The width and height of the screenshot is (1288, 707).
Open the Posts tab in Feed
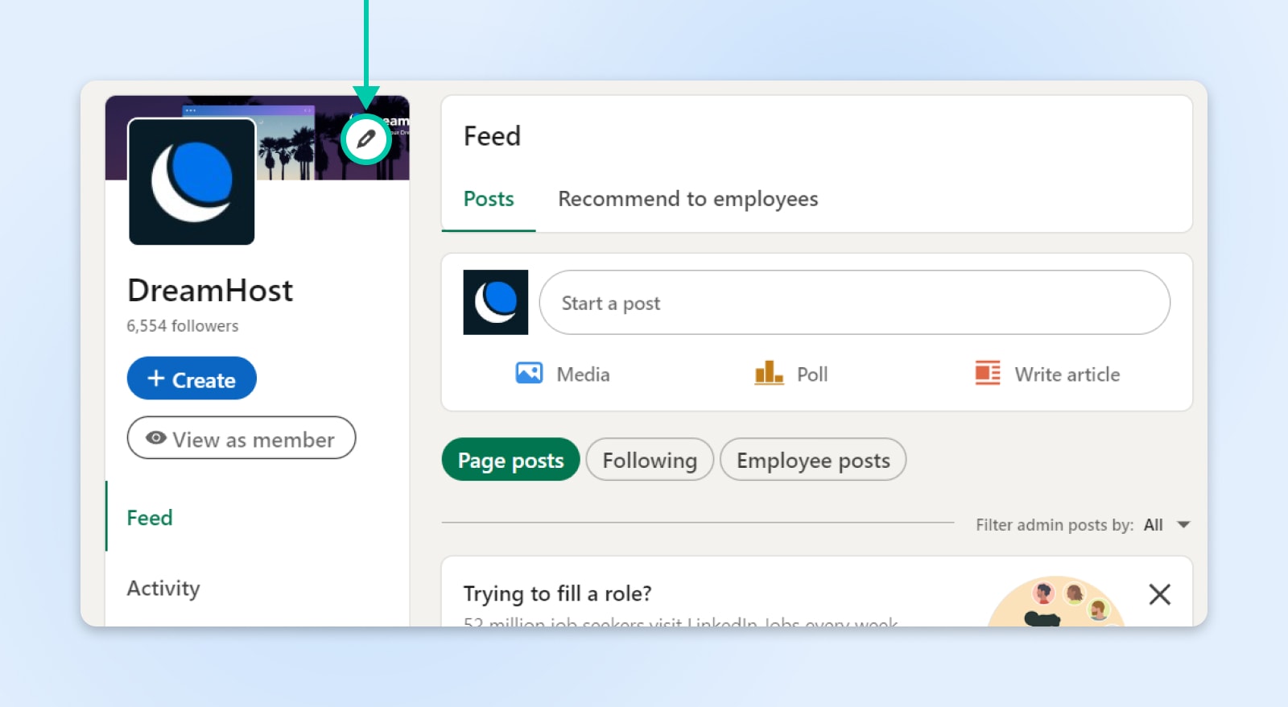click(x=489, y=199)
